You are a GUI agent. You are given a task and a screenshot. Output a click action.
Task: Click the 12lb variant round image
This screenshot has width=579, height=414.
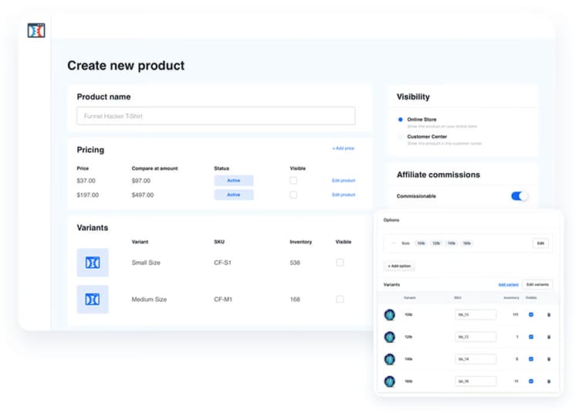coord(390,337)
